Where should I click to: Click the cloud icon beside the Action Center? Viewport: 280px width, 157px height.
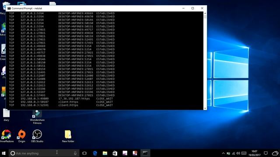pos(275,153)
